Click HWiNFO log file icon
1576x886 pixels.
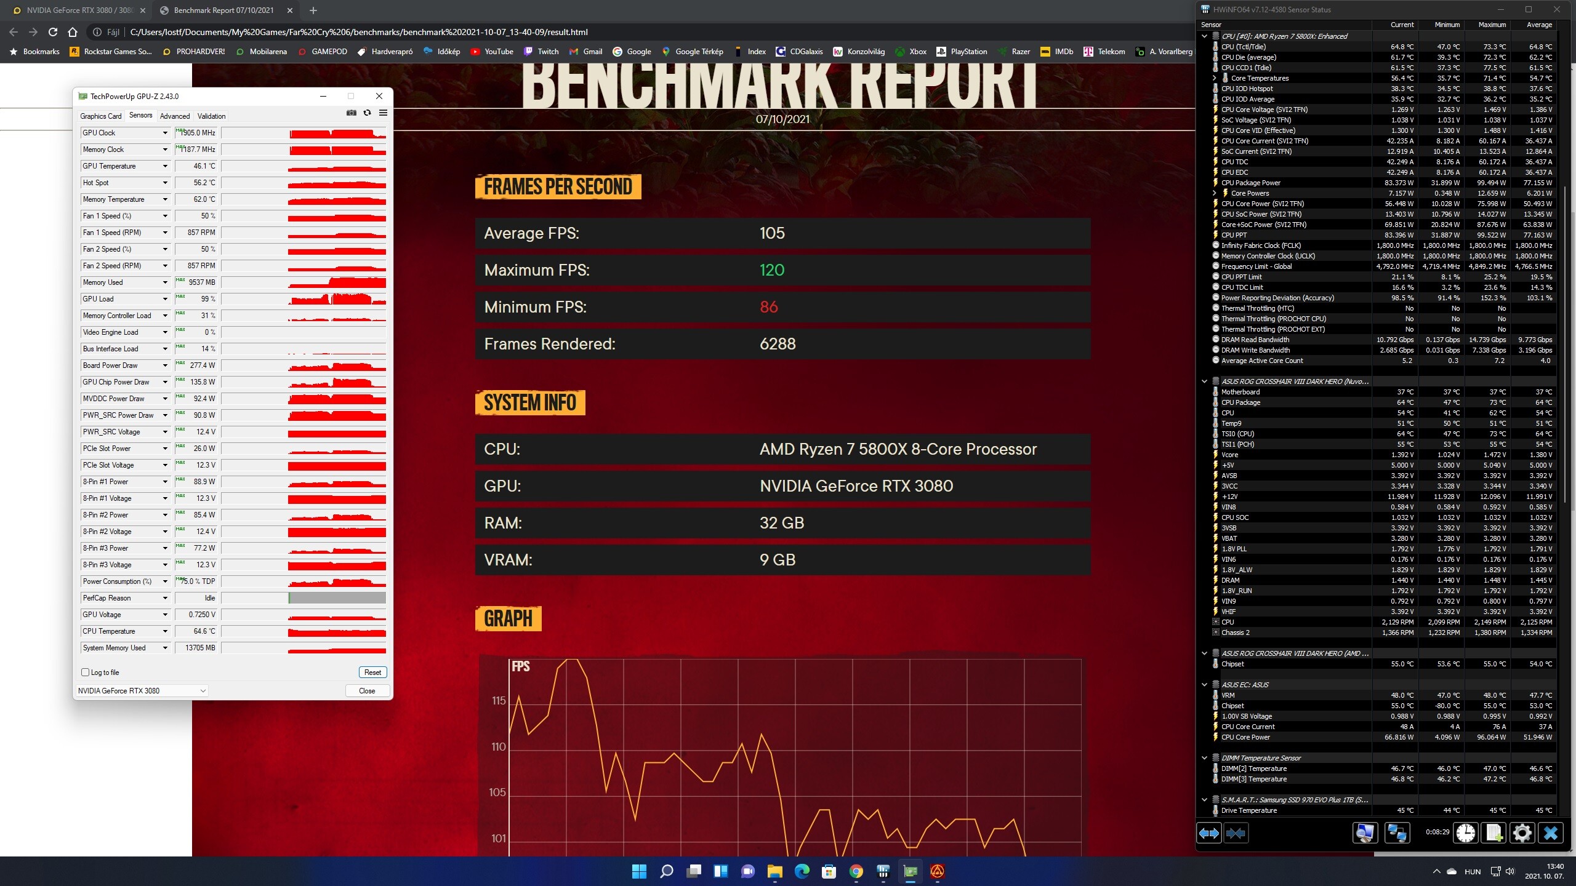point(1494,833)
